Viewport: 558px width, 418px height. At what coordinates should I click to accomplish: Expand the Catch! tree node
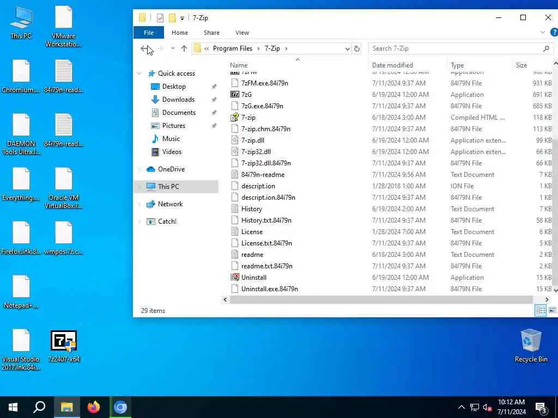[139, 222]
